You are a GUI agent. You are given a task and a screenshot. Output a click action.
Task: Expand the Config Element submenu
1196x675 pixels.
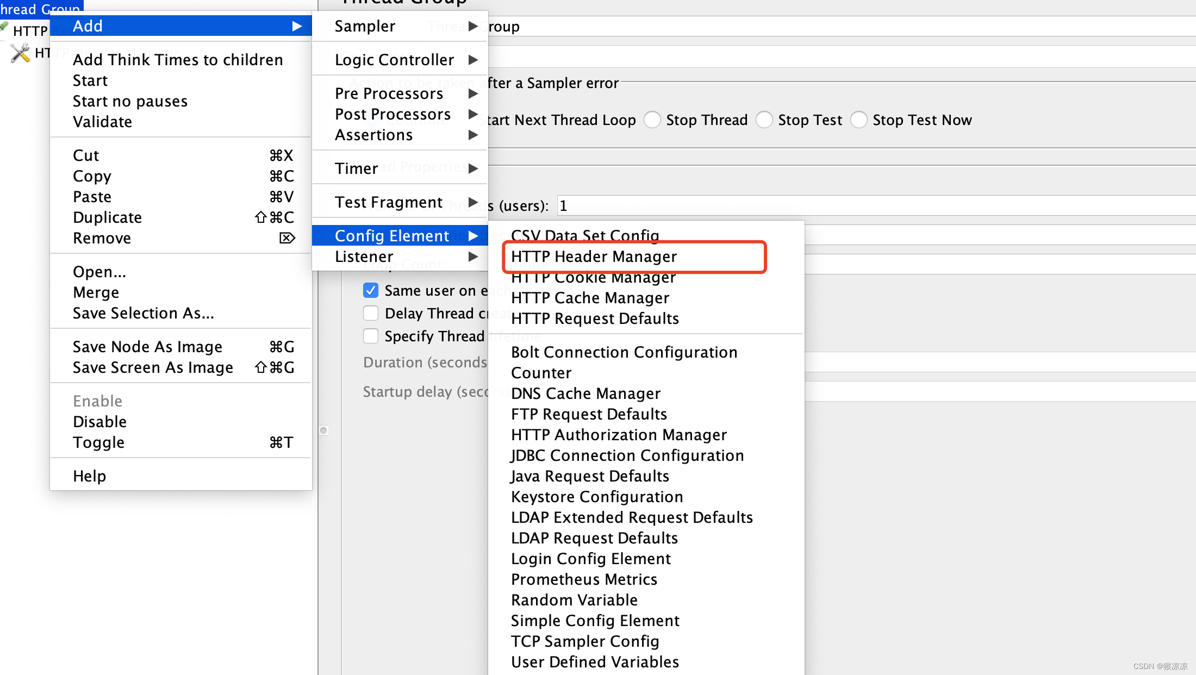pos(400,236)
